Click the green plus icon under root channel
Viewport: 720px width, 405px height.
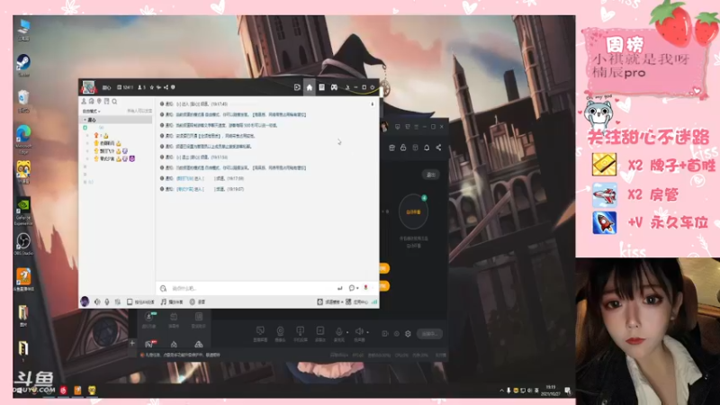click(85, 127)
